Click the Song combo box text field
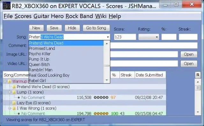Screen dimensions: 204x126 67,37
